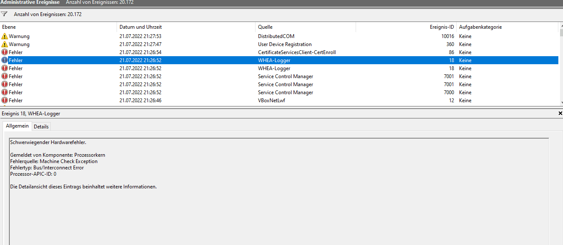Select the VBoxNetLwf event row

tap(279, 101)
